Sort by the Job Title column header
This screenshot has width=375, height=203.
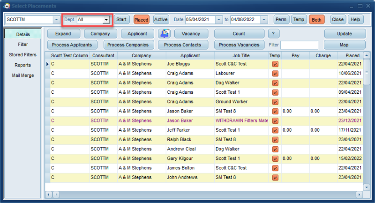coord(241,55)
